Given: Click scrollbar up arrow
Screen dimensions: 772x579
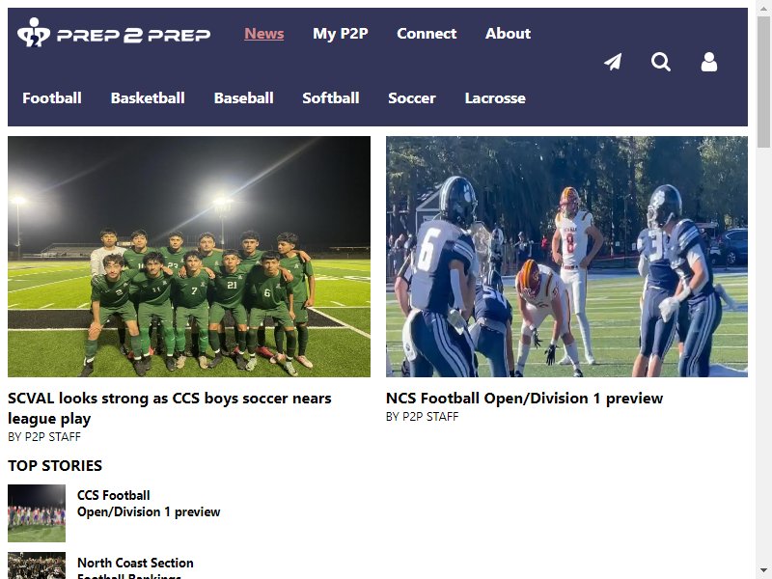Looking at the screenshot, I should 763,5.
